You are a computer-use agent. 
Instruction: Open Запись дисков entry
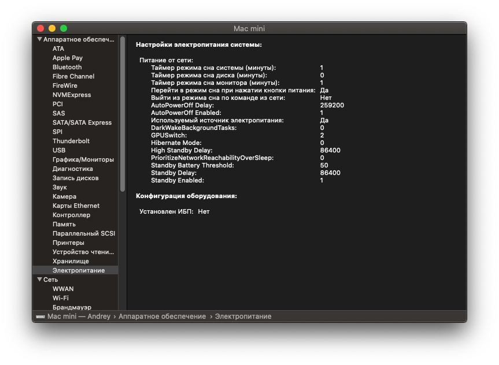click(75, 178)
